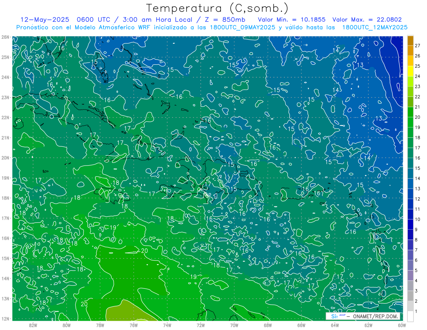
Task: Click the 26 label on the color scale
Action: tap(417, 56)
